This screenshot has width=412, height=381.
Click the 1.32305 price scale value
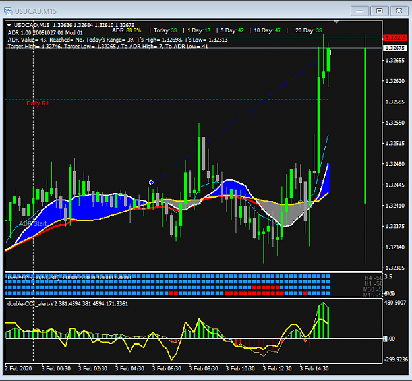click(395, 268)
